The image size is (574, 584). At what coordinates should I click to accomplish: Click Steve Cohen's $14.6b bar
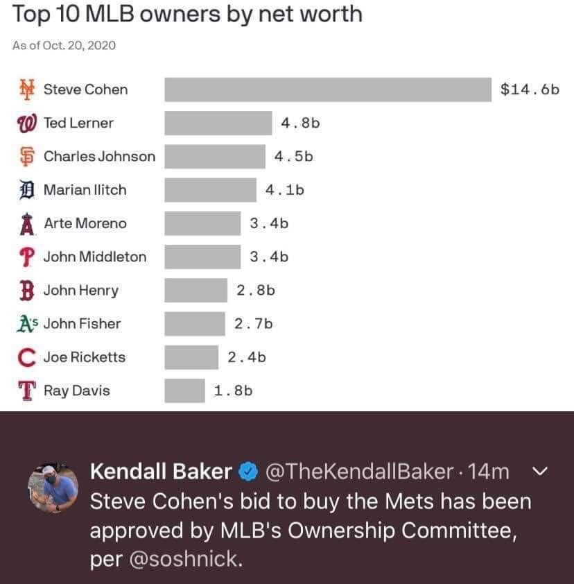pyautogui.click(x=327, y=89)
